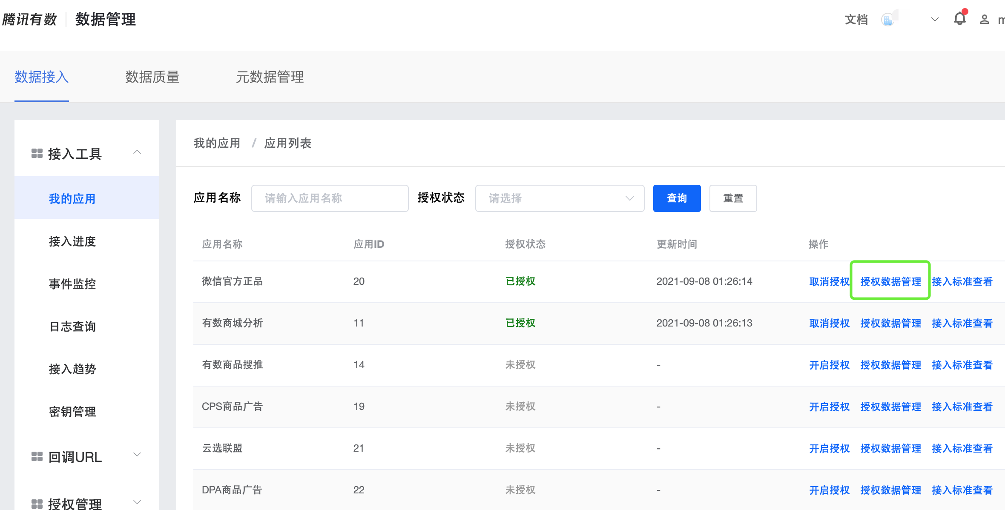Click the timestamp 2021-09-08 01:26:13

704,323
